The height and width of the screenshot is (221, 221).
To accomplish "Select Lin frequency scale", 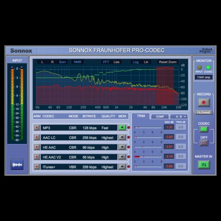I will point(146,62).
